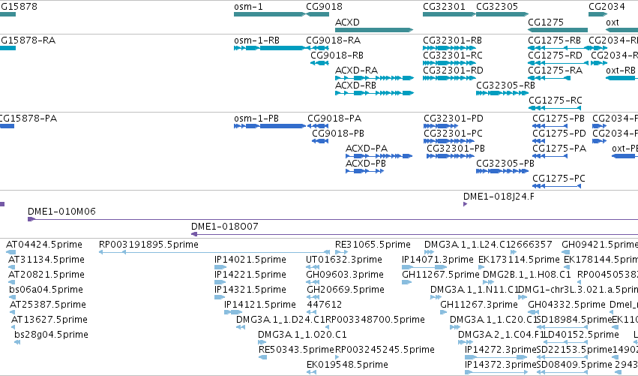Image resolution: width=638 pixels, height=376 pixels.
Task: Select EST UT01632.3prime
Action: click(x=313, y=267)
